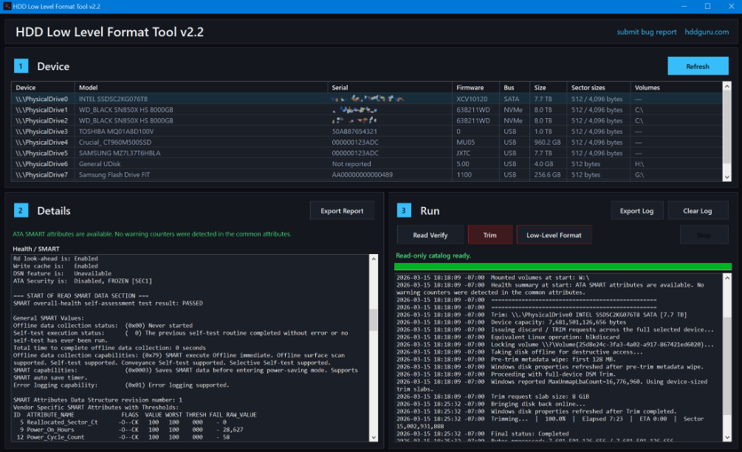Switch to Read Verify mode
This screenshot has height=452, width=742.
pos(430,235)
